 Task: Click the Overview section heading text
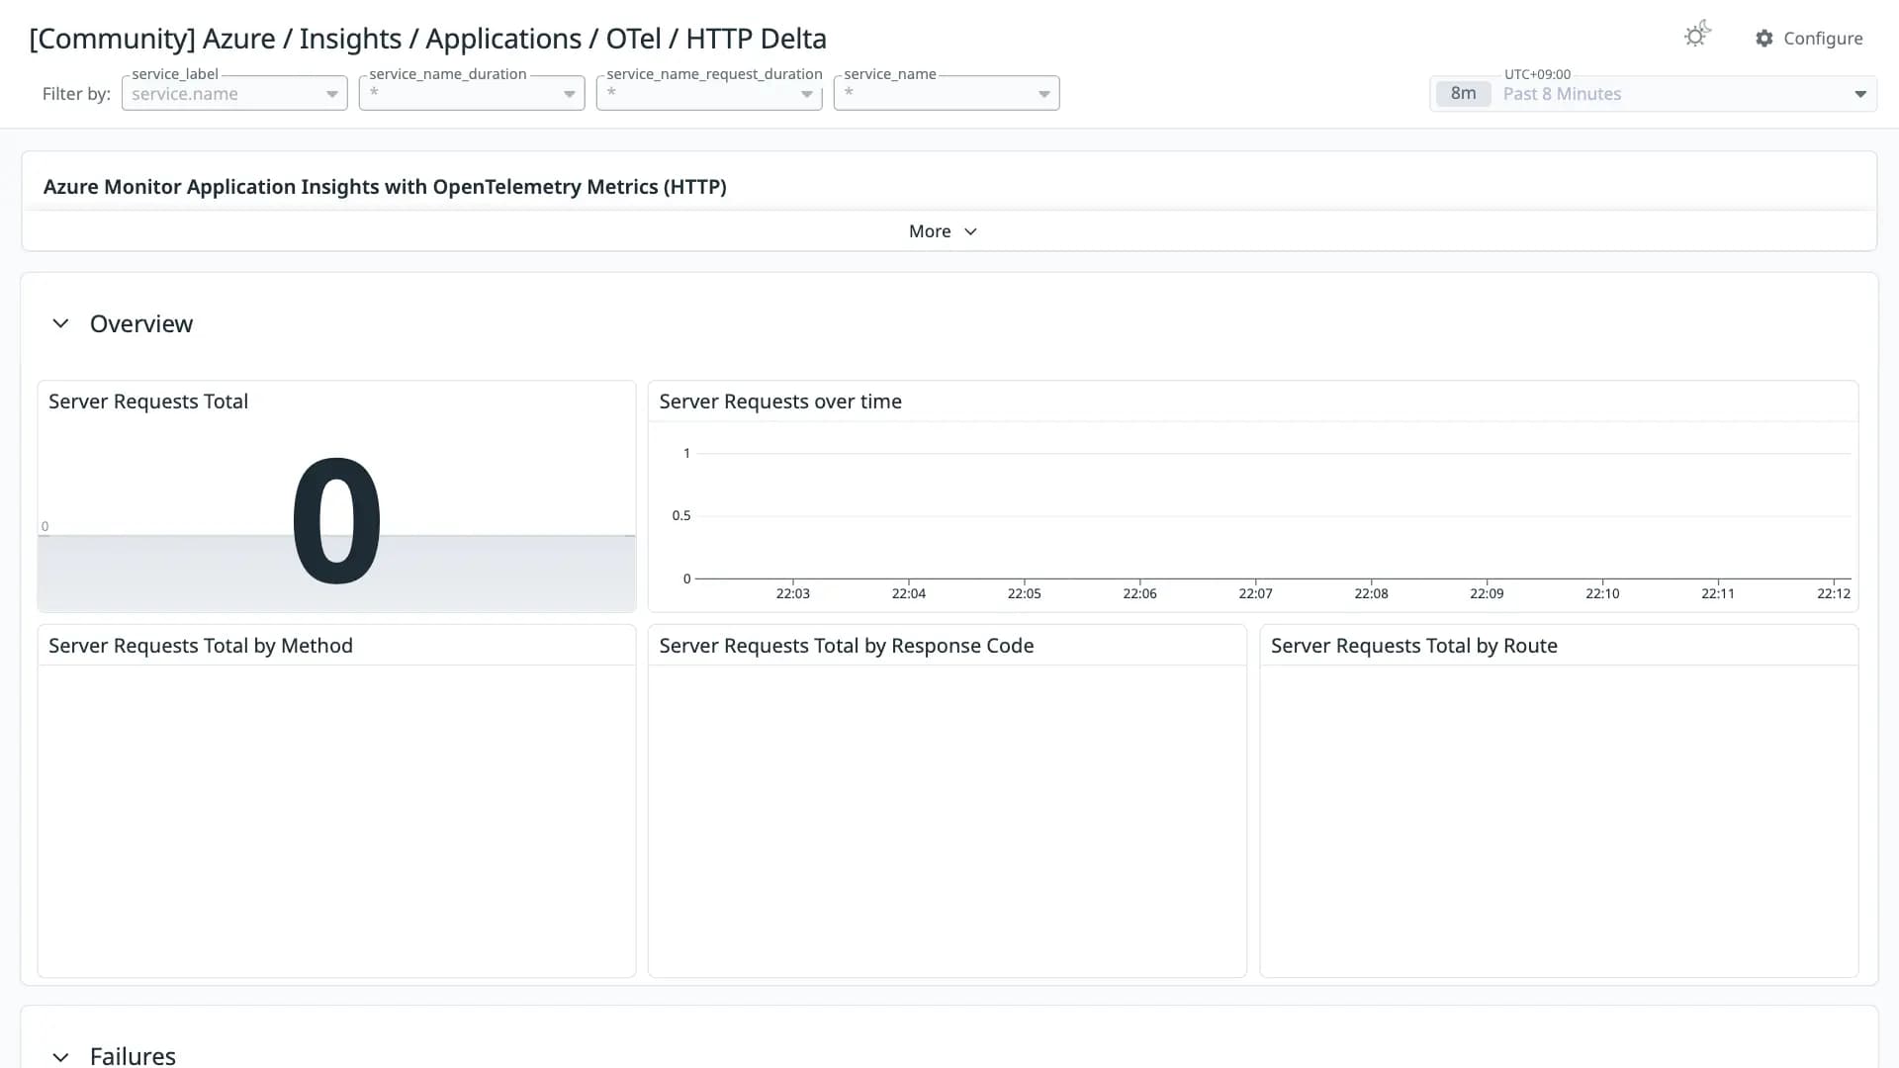coord(141,324)
